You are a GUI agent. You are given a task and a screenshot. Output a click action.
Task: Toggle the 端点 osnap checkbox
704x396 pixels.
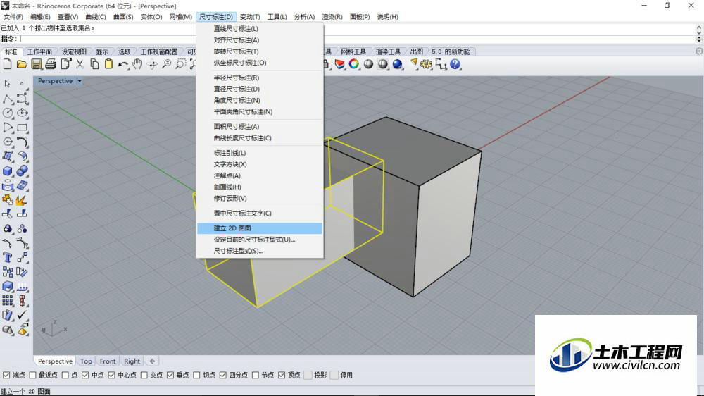6,375
